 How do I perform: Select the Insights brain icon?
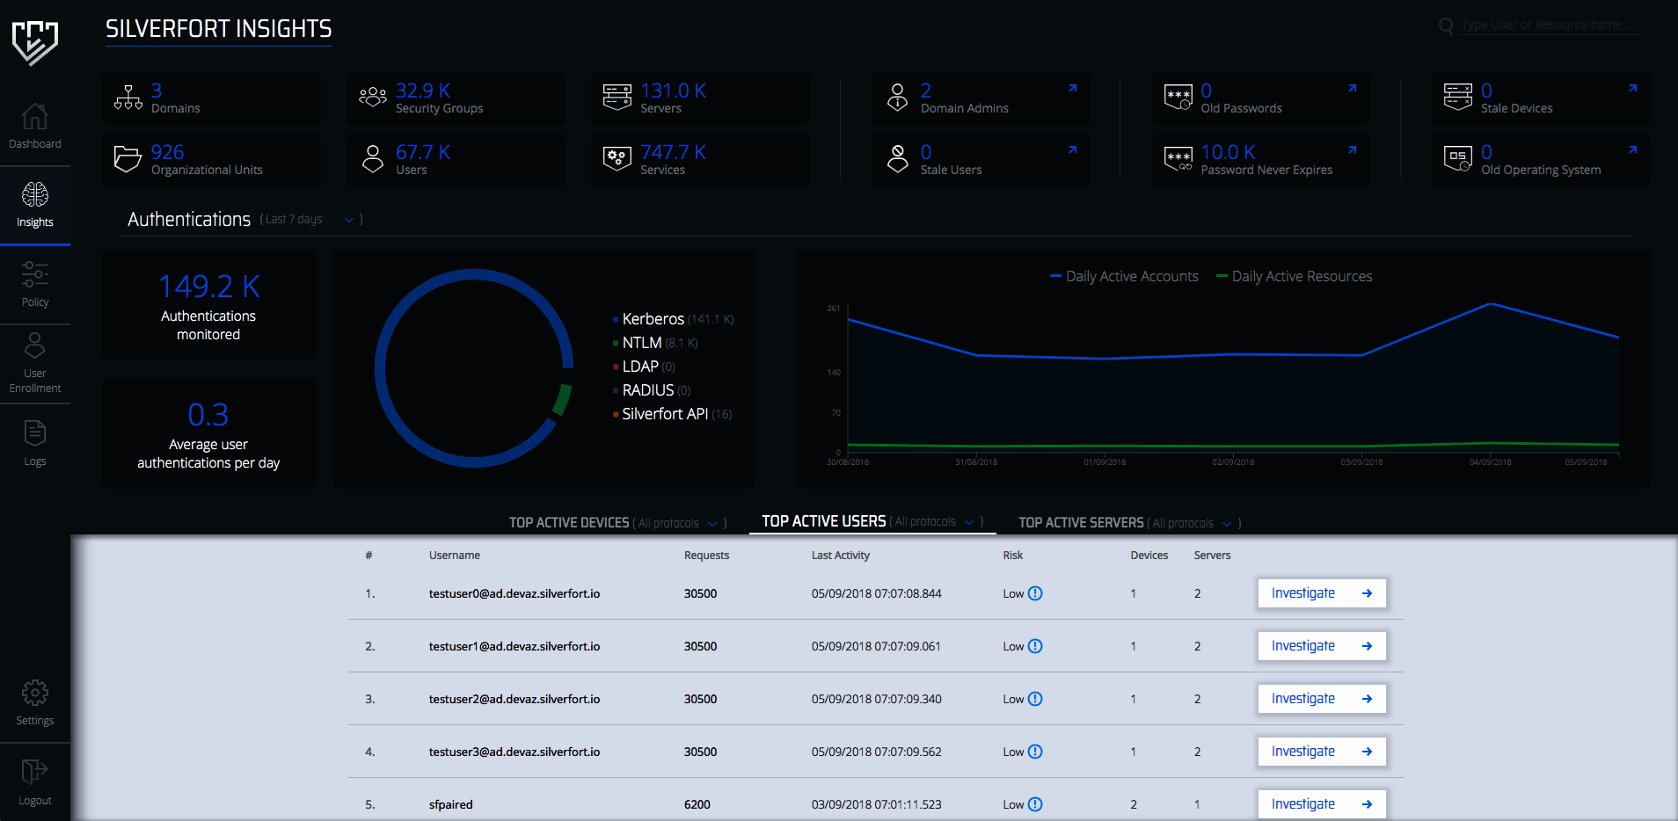coord(35,194)
